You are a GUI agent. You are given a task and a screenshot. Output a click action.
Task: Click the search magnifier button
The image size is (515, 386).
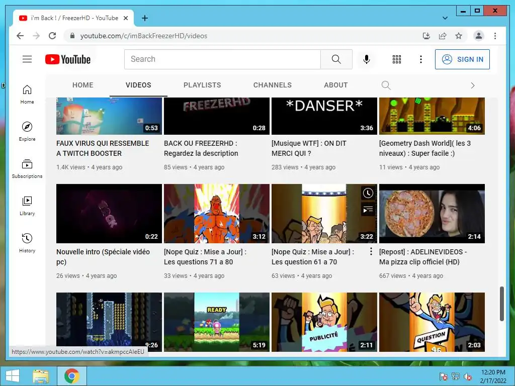[336, 59]
